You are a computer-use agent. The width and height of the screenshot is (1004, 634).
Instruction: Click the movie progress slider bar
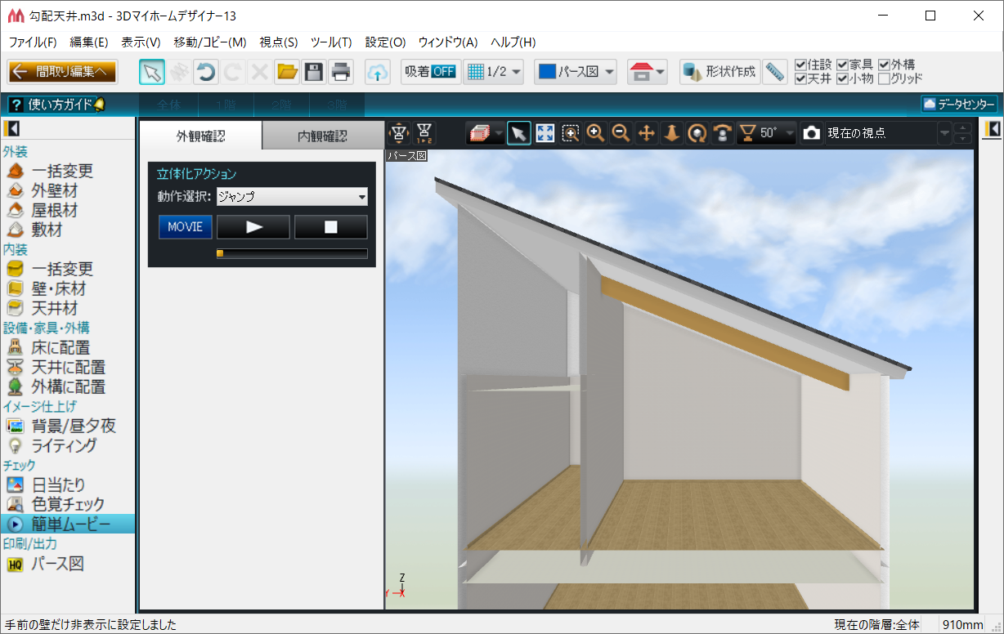coord(292,254)
